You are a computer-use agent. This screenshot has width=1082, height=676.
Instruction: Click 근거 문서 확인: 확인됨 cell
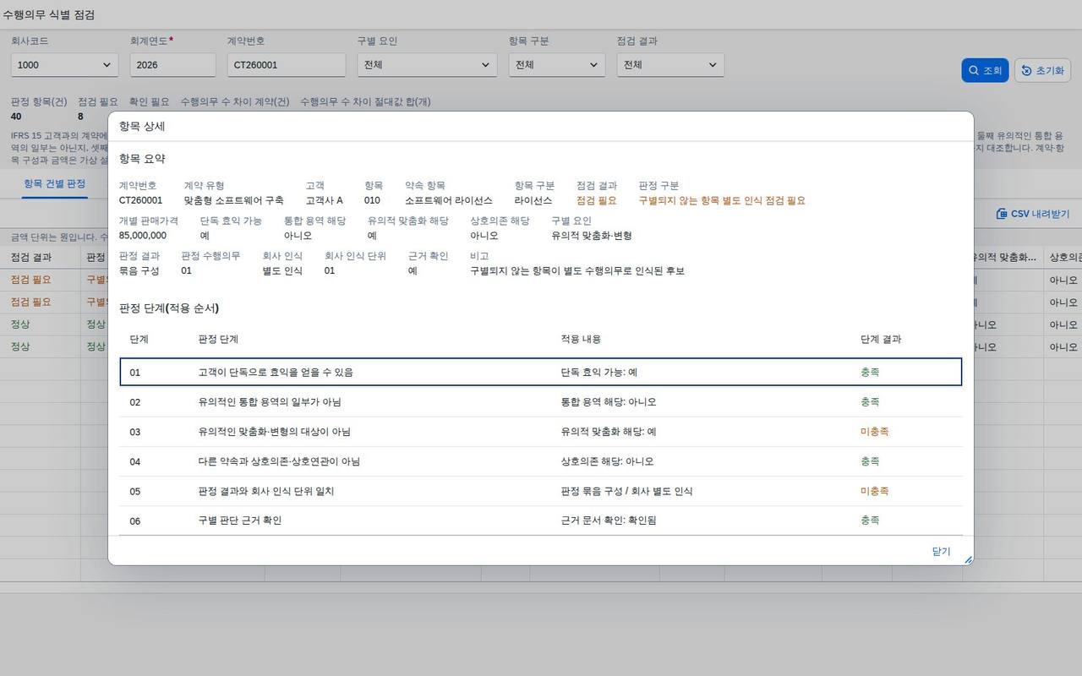(x=608, y=521)
